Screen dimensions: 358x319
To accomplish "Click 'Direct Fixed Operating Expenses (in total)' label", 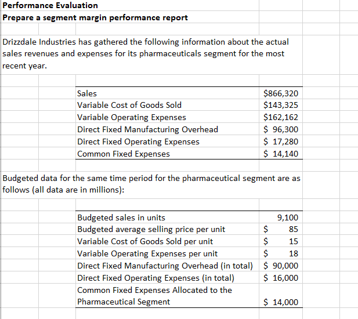I will 167,277.
